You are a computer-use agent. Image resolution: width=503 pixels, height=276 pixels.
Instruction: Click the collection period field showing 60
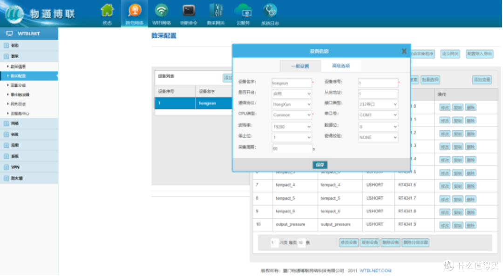[292, 148]
